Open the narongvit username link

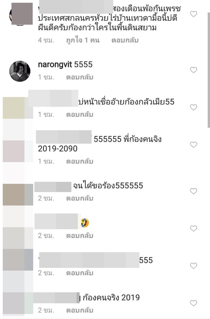pos(55,64)
